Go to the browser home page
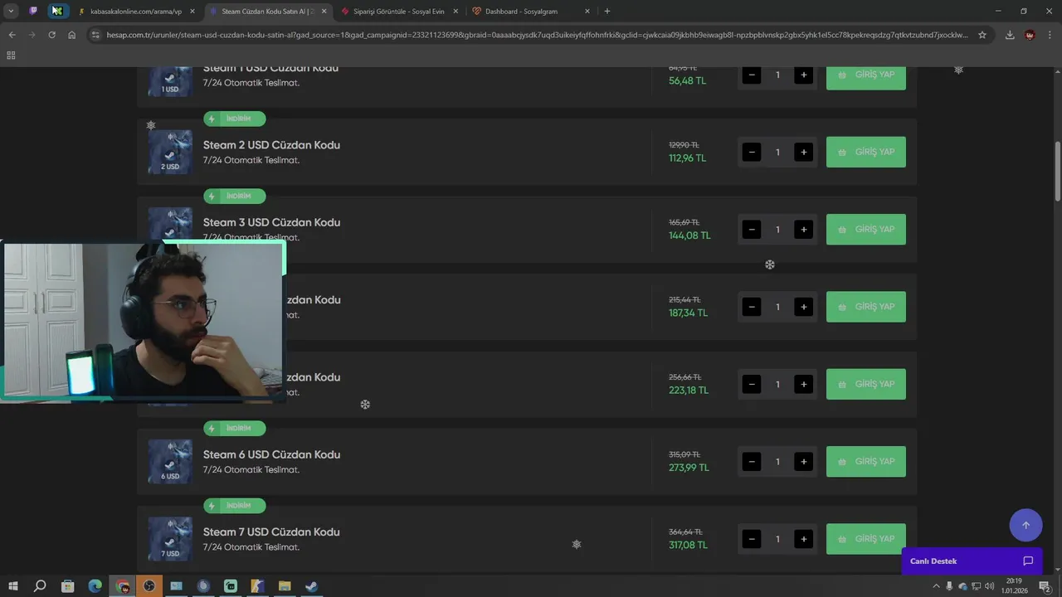This screenshot has height=597, width=1062. [x=71, y=35]
